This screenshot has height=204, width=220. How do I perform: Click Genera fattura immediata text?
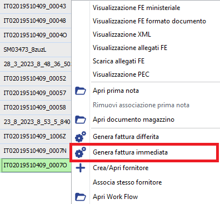coord(130,152)
